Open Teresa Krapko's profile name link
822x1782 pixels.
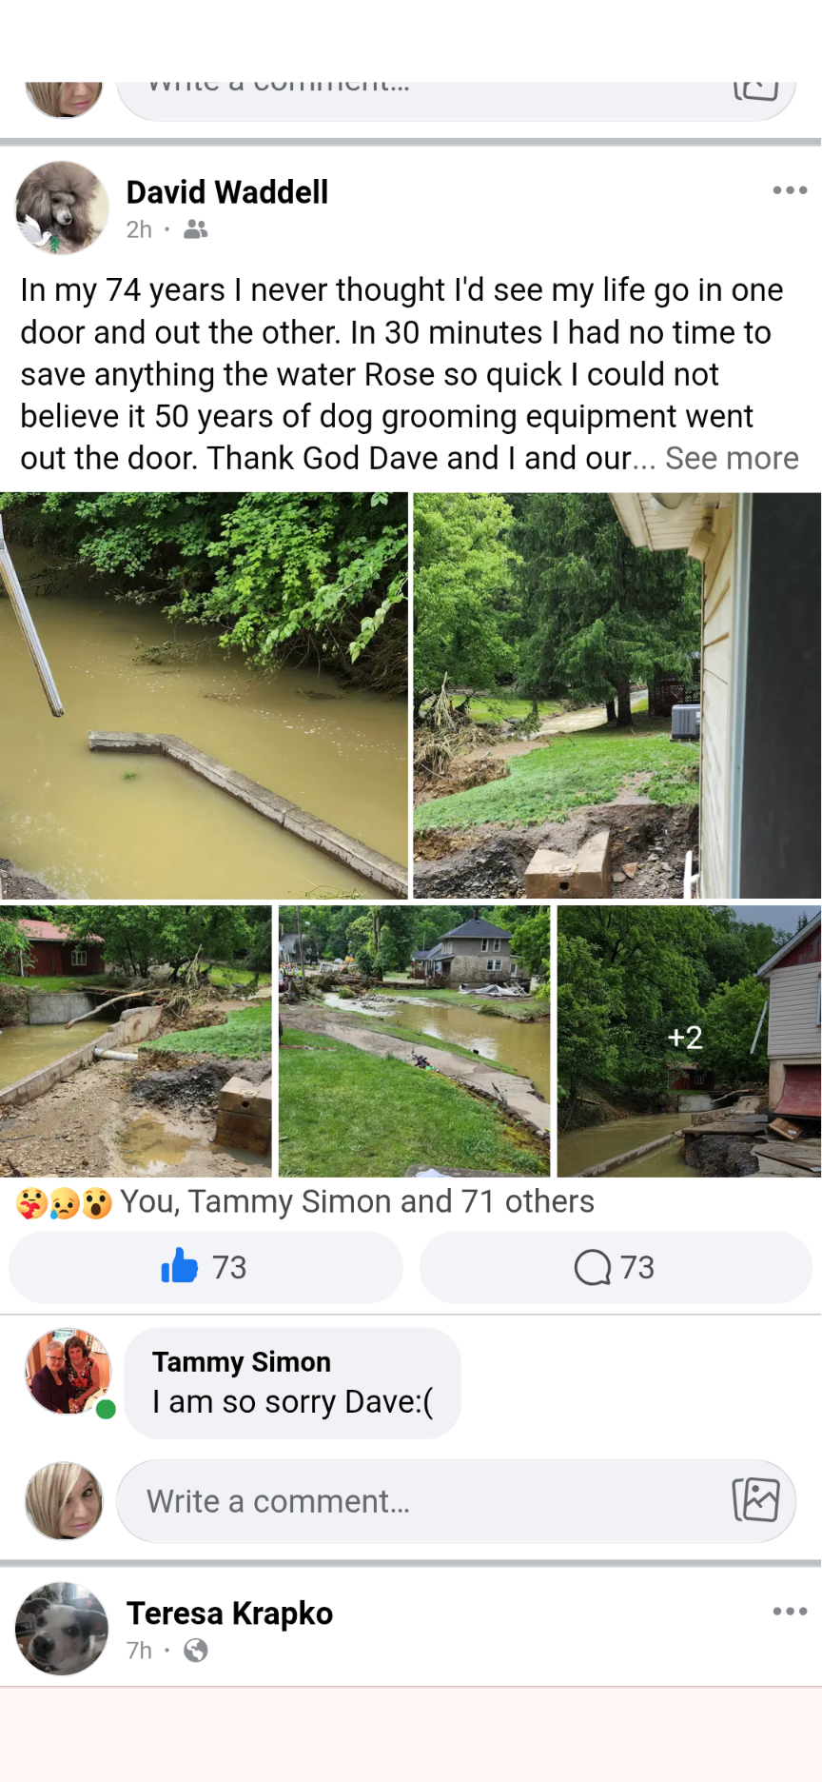(230, 1614)
